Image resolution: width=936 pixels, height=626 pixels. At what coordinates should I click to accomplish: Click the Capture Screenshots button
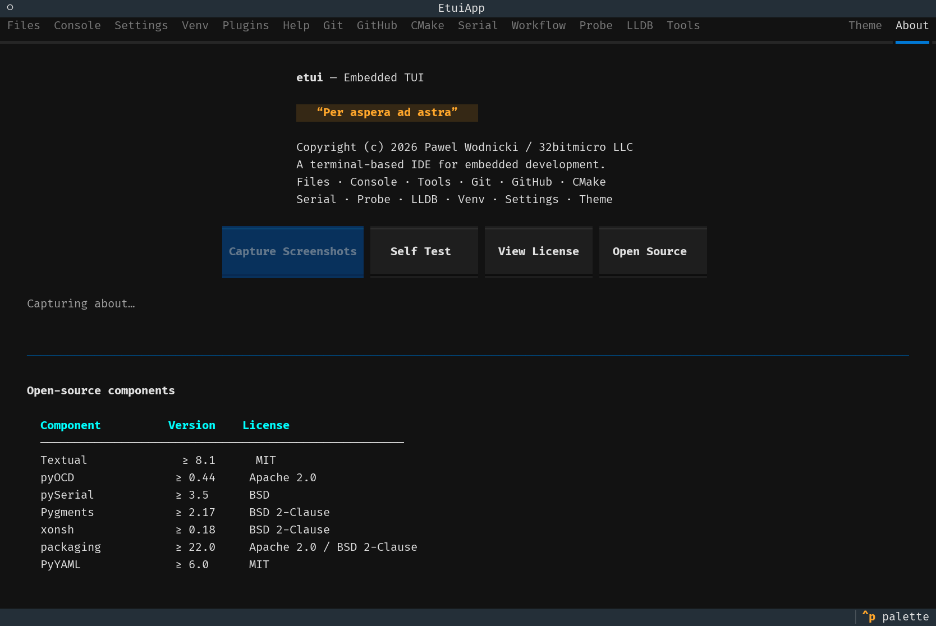(x=293, y=252)
